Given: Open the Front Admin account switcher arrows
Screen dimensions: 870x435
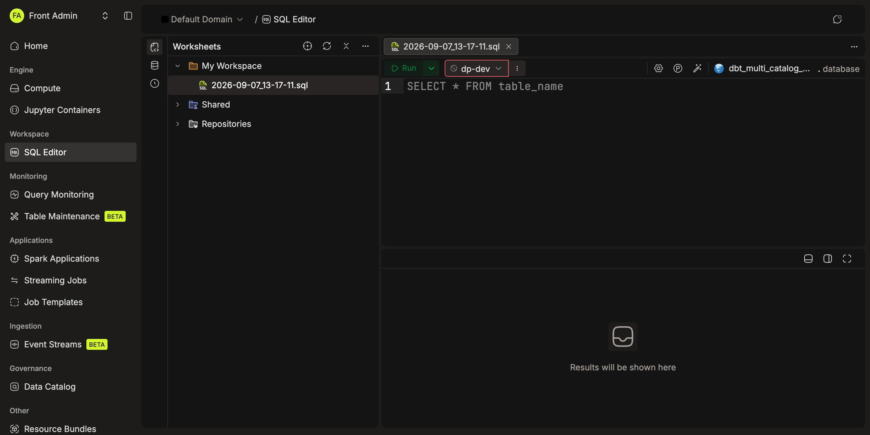Looking at the screenshot, I should 105,15.
